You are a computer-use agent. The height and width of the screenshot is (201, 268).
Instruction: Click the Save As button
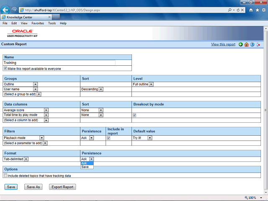pyautogui.click(x=33, y=187)
